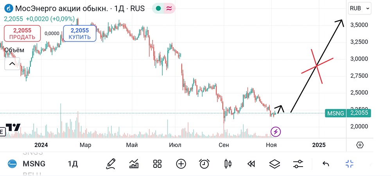The image size is (391, 176).
Task: Change the 1Д timeframe interval
Action: point(72,164)
